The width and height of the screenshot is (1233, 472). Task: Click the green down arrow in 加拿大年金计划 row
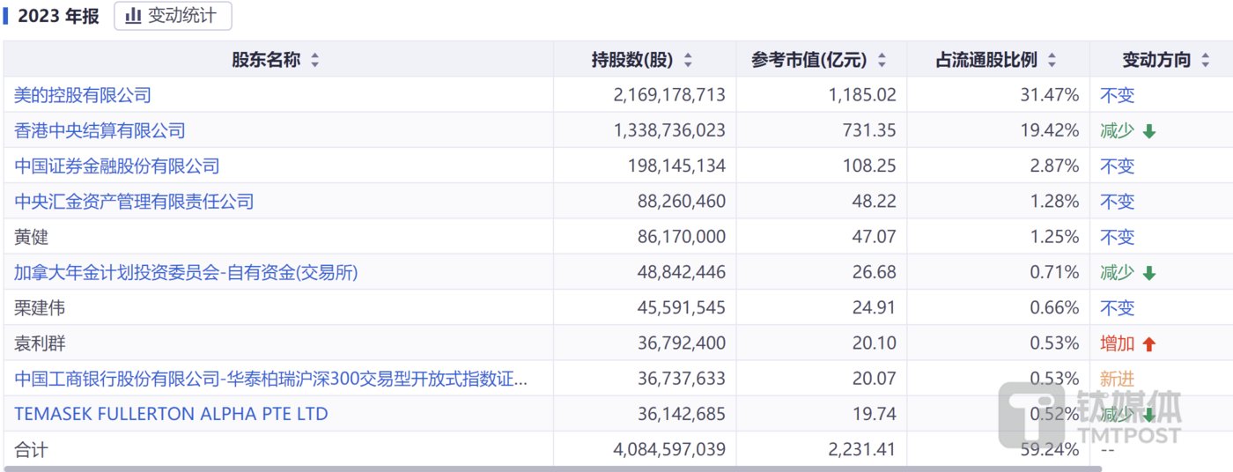(x=1148, y=273)
